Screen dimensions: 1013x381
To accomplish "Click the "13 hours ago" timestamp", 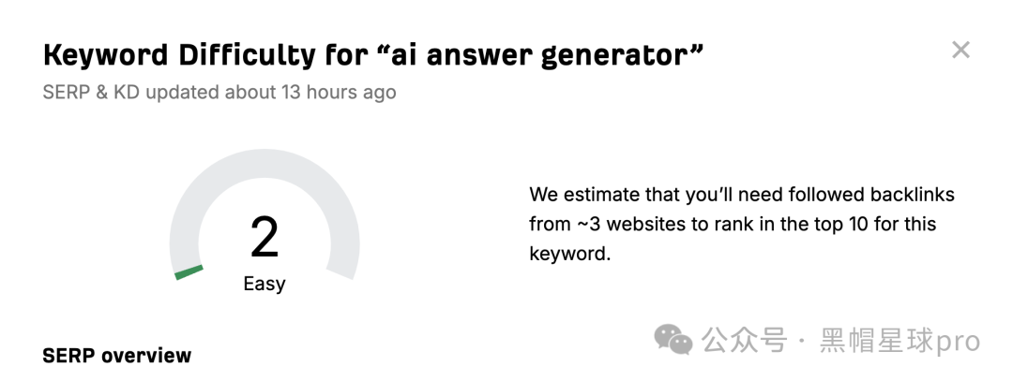I will [338, 92].
